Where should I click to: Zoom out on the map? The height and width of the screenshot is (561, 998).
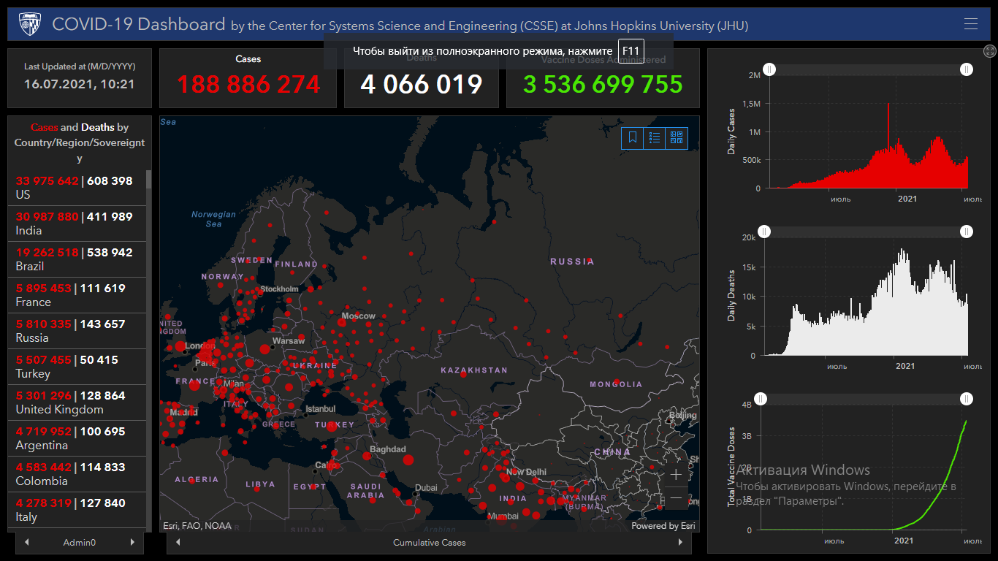click(x=676, y=498)
